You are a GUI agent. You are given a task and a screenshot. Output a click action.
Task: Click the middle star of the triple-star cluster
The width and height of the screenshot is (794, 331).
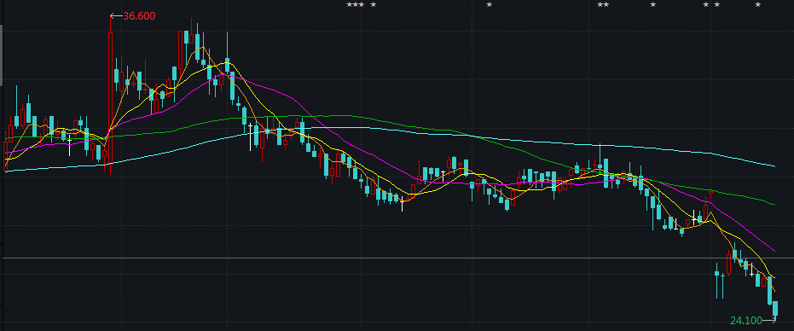pyautogui.click(x=356, y=4)
